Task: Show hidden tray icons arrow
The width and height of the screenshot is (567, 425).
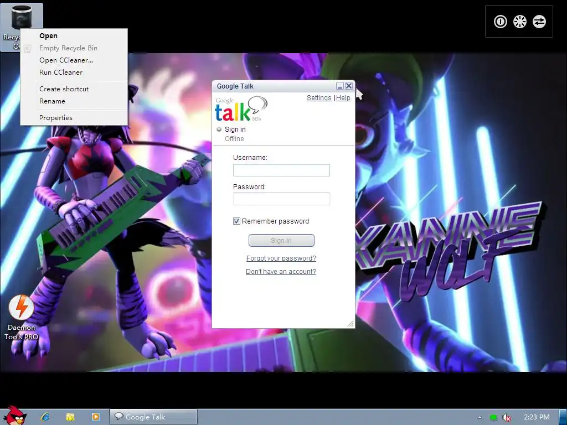Action: coord(480,417)
